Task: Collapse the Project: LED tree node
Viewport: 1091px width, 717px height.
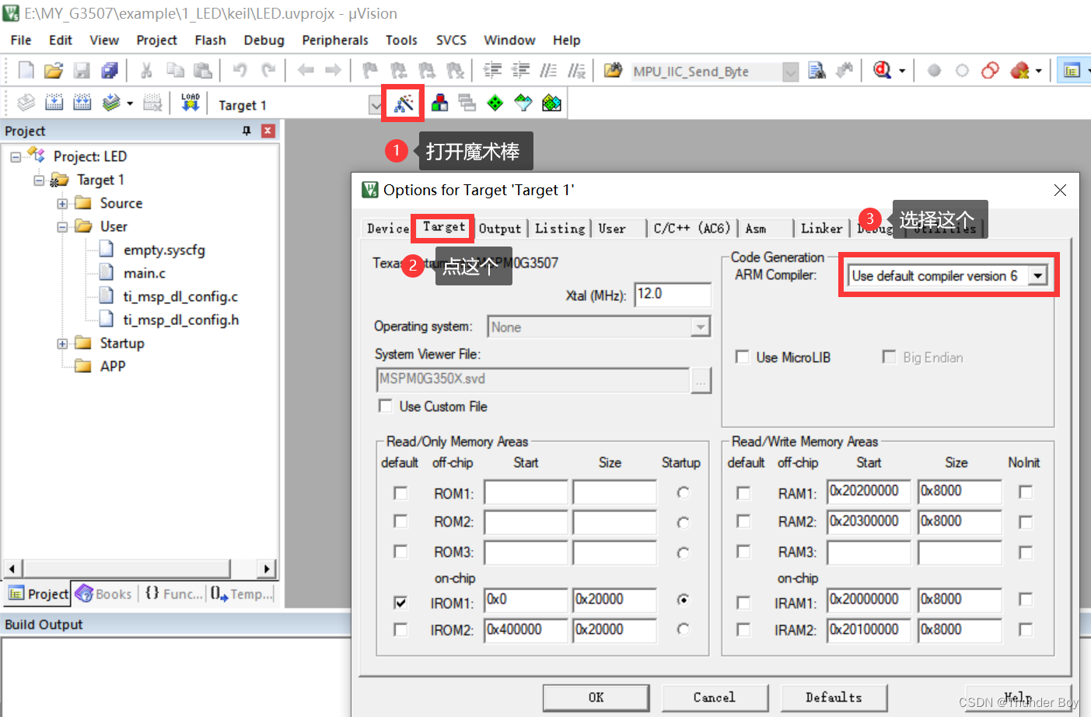Action: 16,157
